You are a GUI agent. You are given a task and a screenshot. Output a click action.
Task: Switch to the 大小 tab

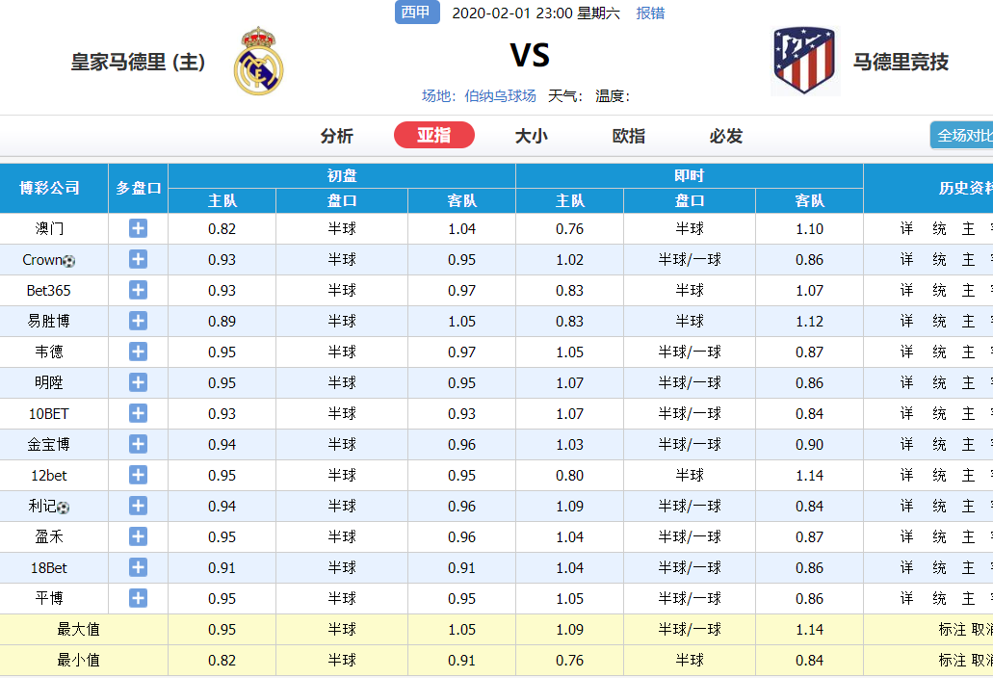pos(532,136)
